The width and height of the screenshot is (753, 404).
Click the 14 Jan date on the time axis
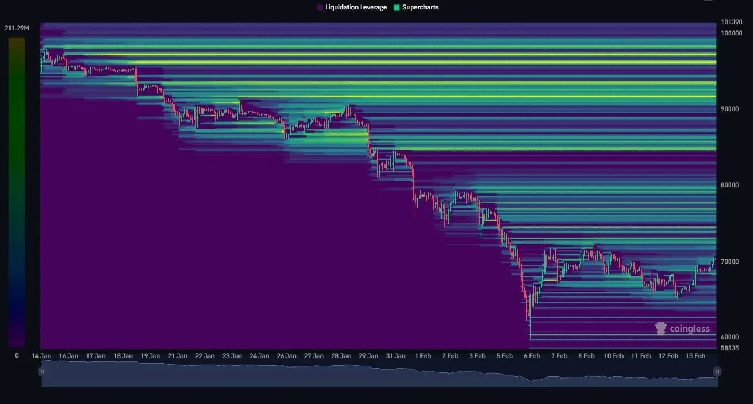[x=41, y=356]
